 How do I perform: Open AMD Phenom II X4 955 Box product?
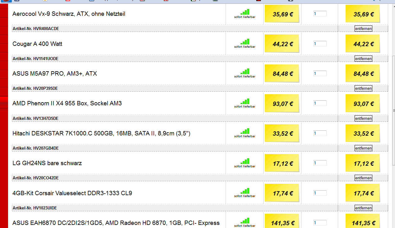pos(67,103)
